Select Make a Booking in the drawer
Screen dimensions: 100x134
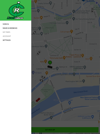click(10, 28)
